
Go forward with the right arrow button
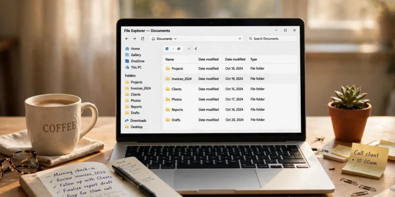point(134,39)
